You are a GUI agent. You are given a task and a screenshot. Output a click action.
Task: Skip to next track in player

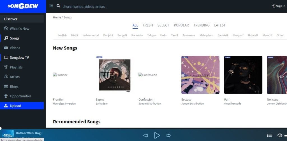coord(169,135)
